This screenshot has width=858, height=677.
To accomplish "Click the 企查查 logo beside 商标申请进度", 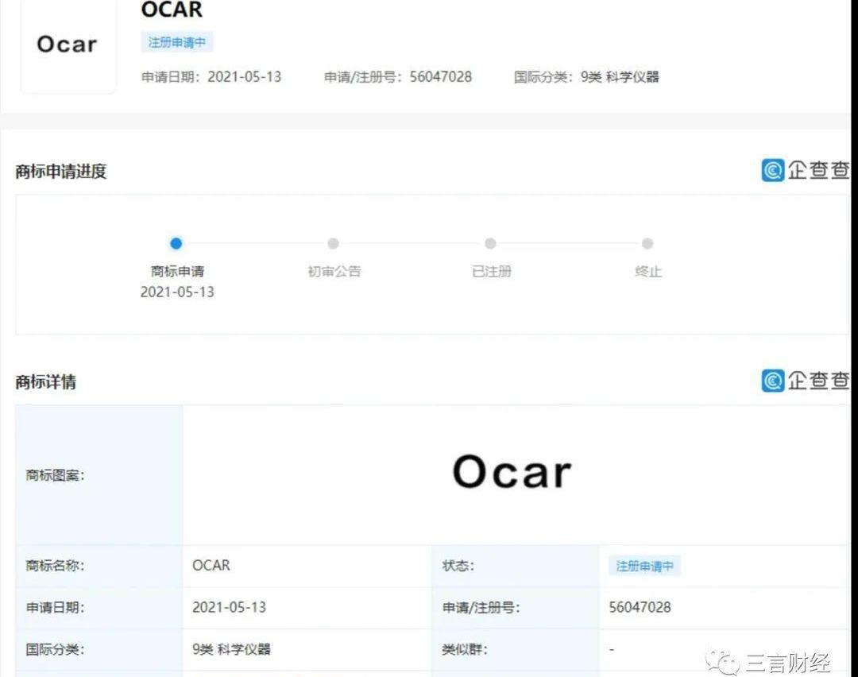I will 806,170.
